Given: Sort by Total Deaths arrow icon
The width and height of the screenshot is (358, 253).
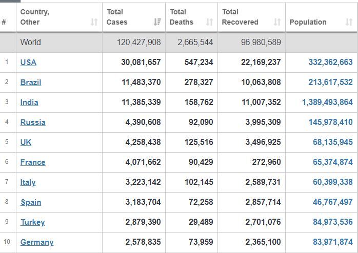Looking at the screenshot, I should (209, 22).
